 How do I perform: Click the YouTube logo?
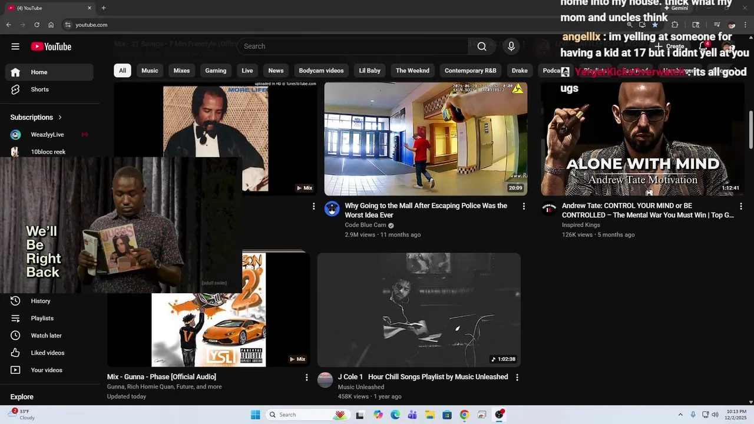51,47
